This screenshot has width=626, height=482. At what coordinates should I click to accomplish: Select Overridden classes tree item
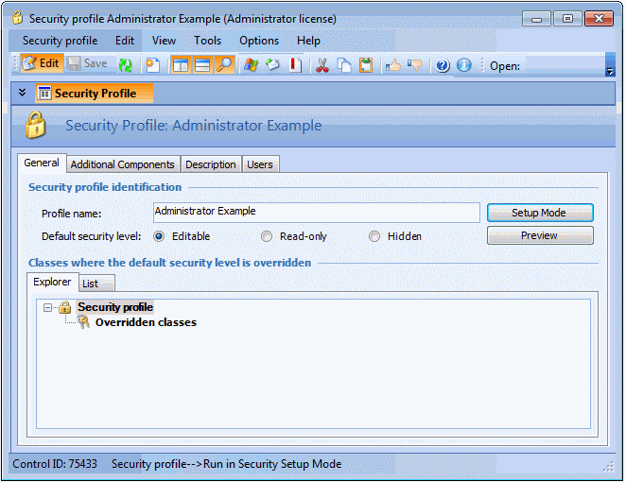[x=146, y=322]
